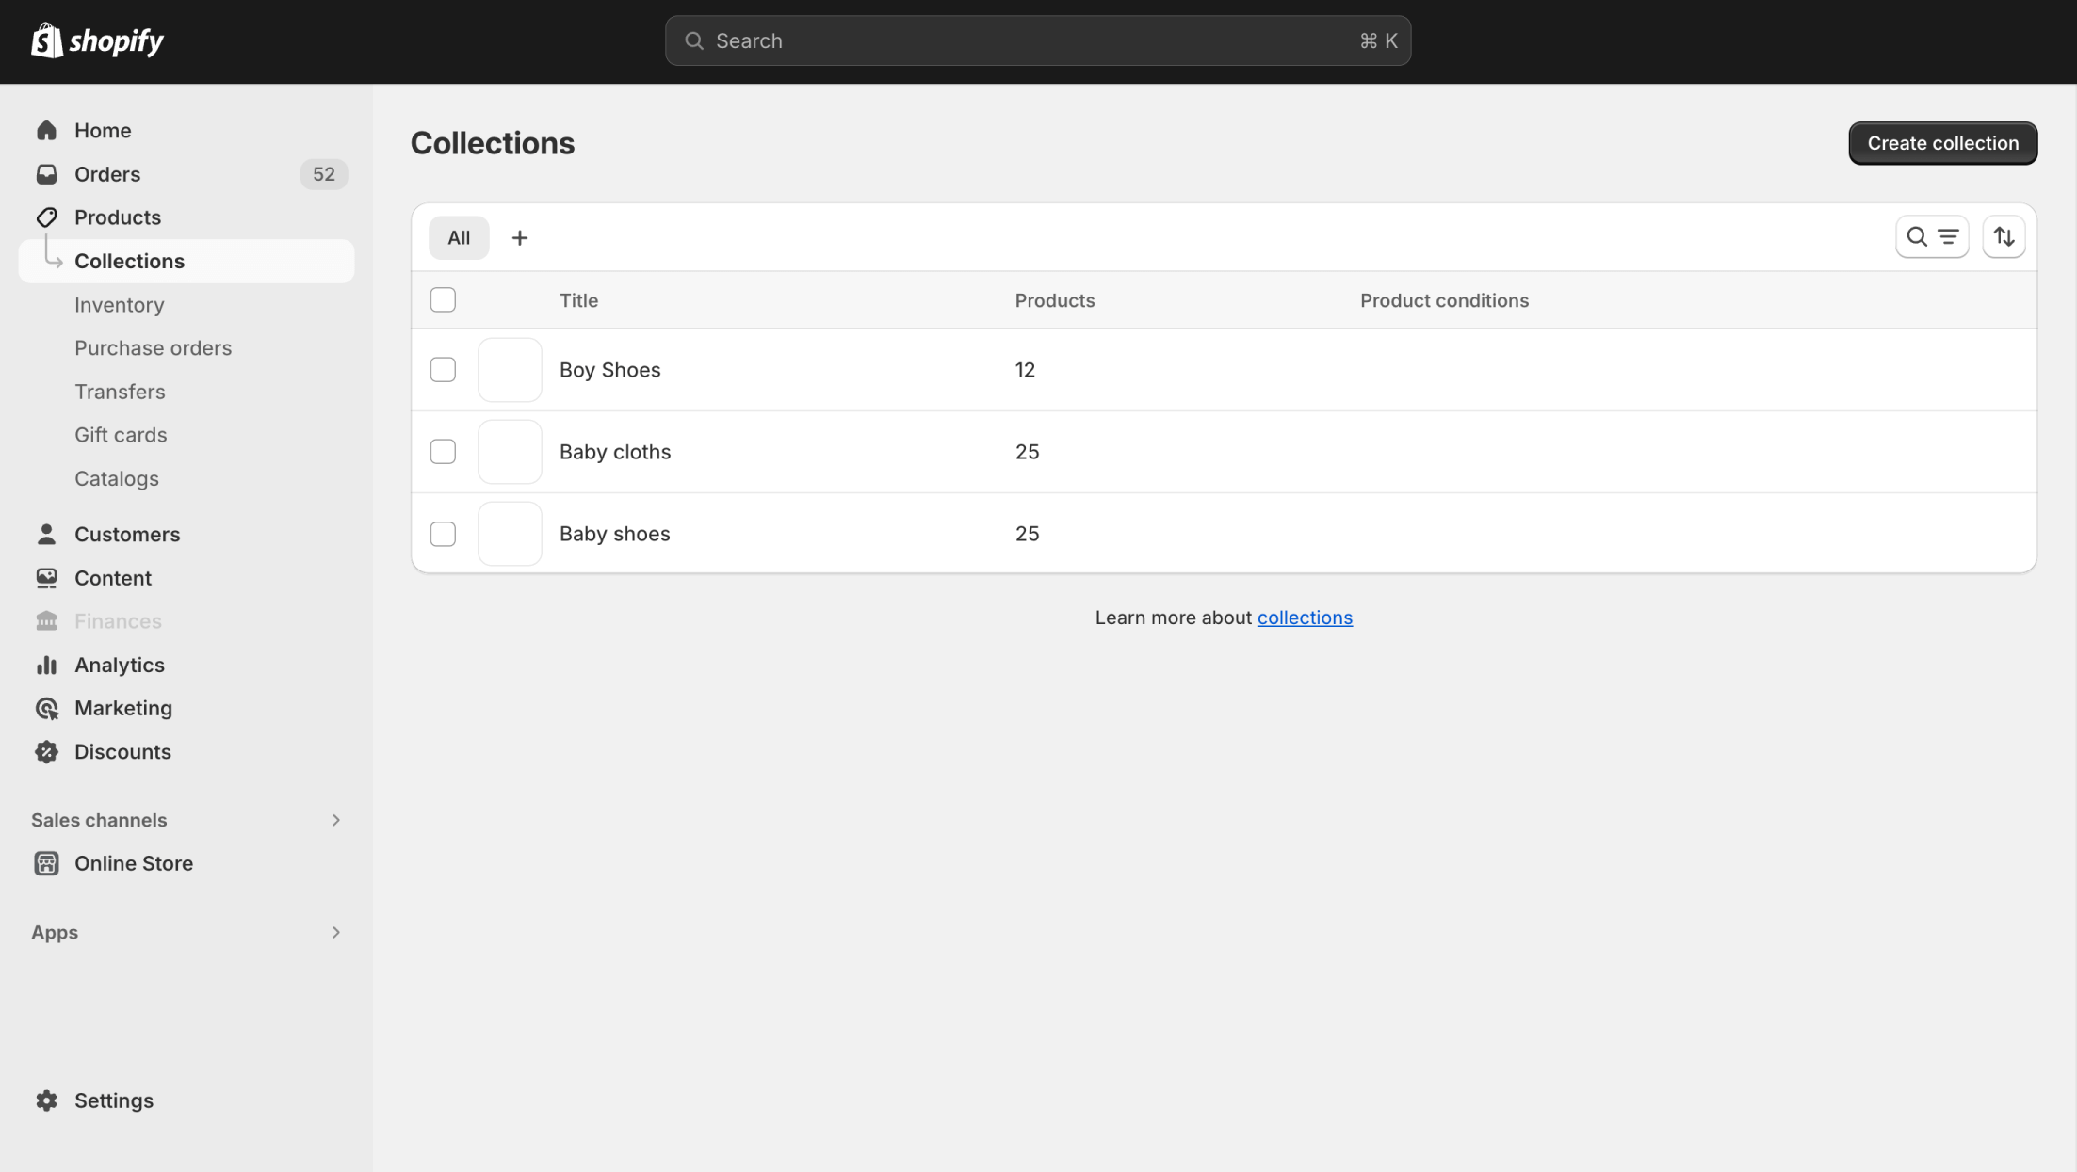Tick the Baby cloths row checkbox
The width and height of the screenshot is (2077, 1172).
(443, 452)
